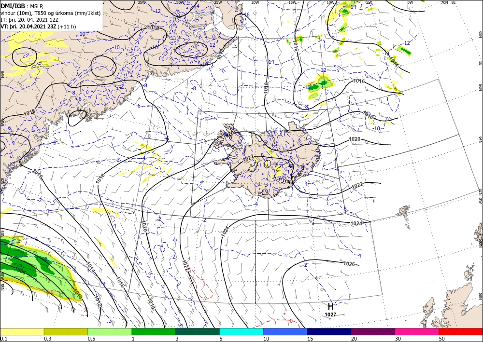Click the red 0 isotherm label near the bottom
Screen dimensions: 483x342
291,320
